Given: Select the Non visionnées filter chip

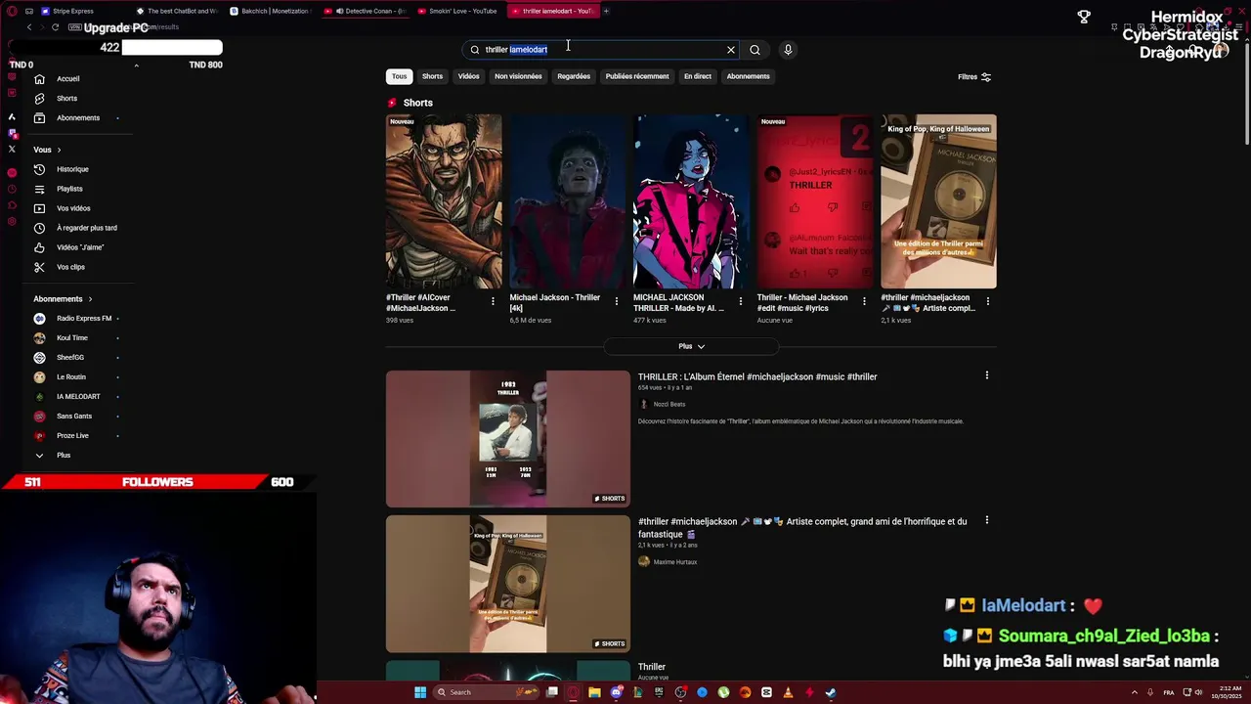Looking at the screenshot, I should click(518, 76).
